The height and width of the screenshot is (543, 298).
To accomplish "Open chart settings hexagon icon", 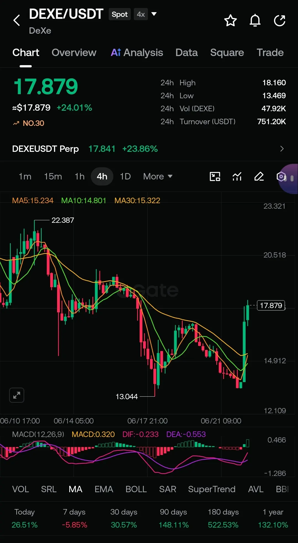I will coord(281,176).
